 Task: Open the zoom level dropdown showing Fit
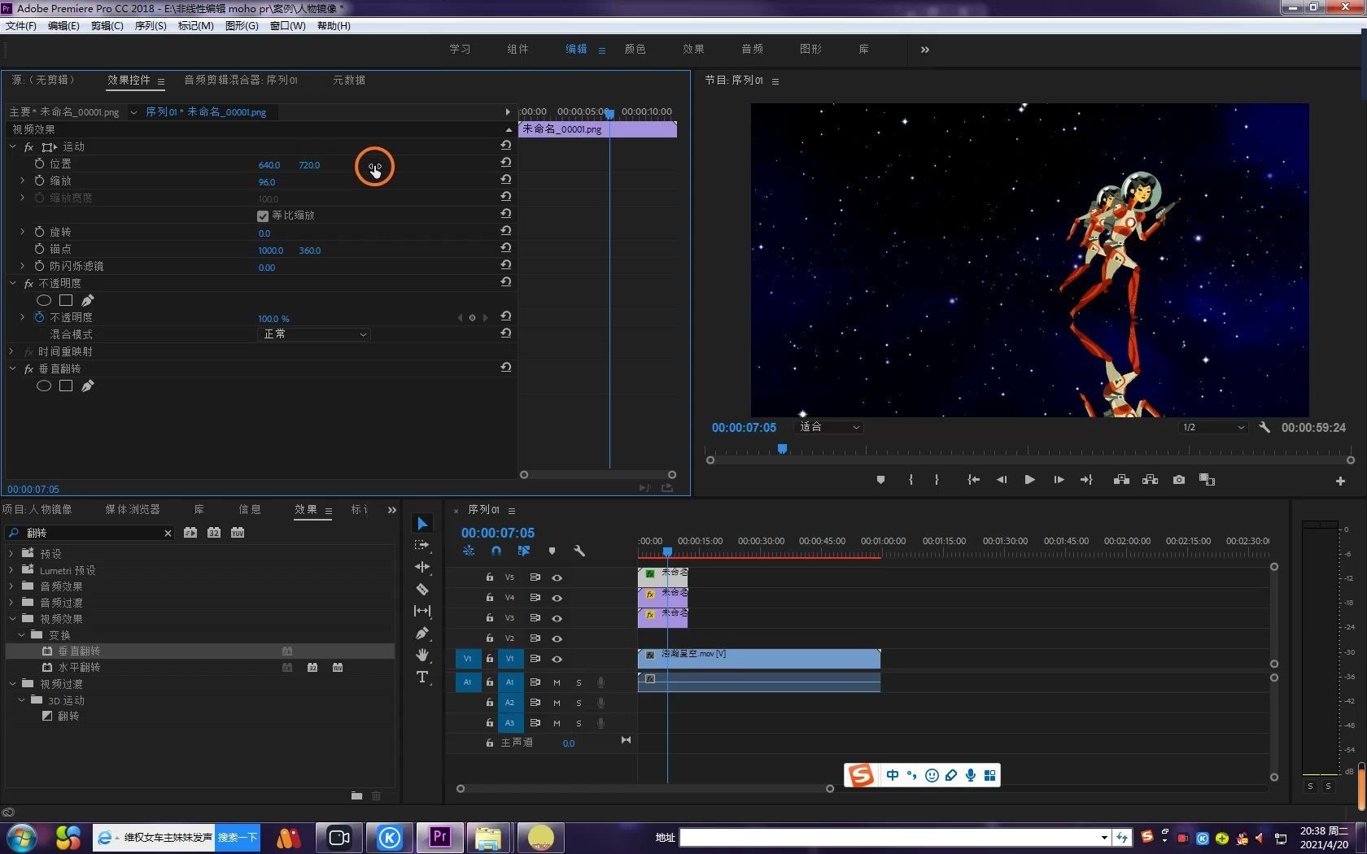(x=829, y=427)
